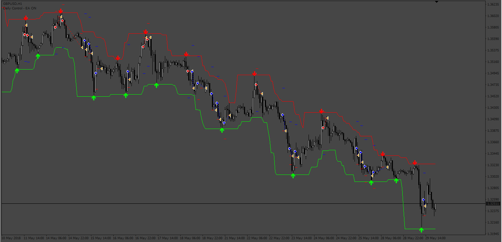Click price label 1.34305

coord(494,108)
